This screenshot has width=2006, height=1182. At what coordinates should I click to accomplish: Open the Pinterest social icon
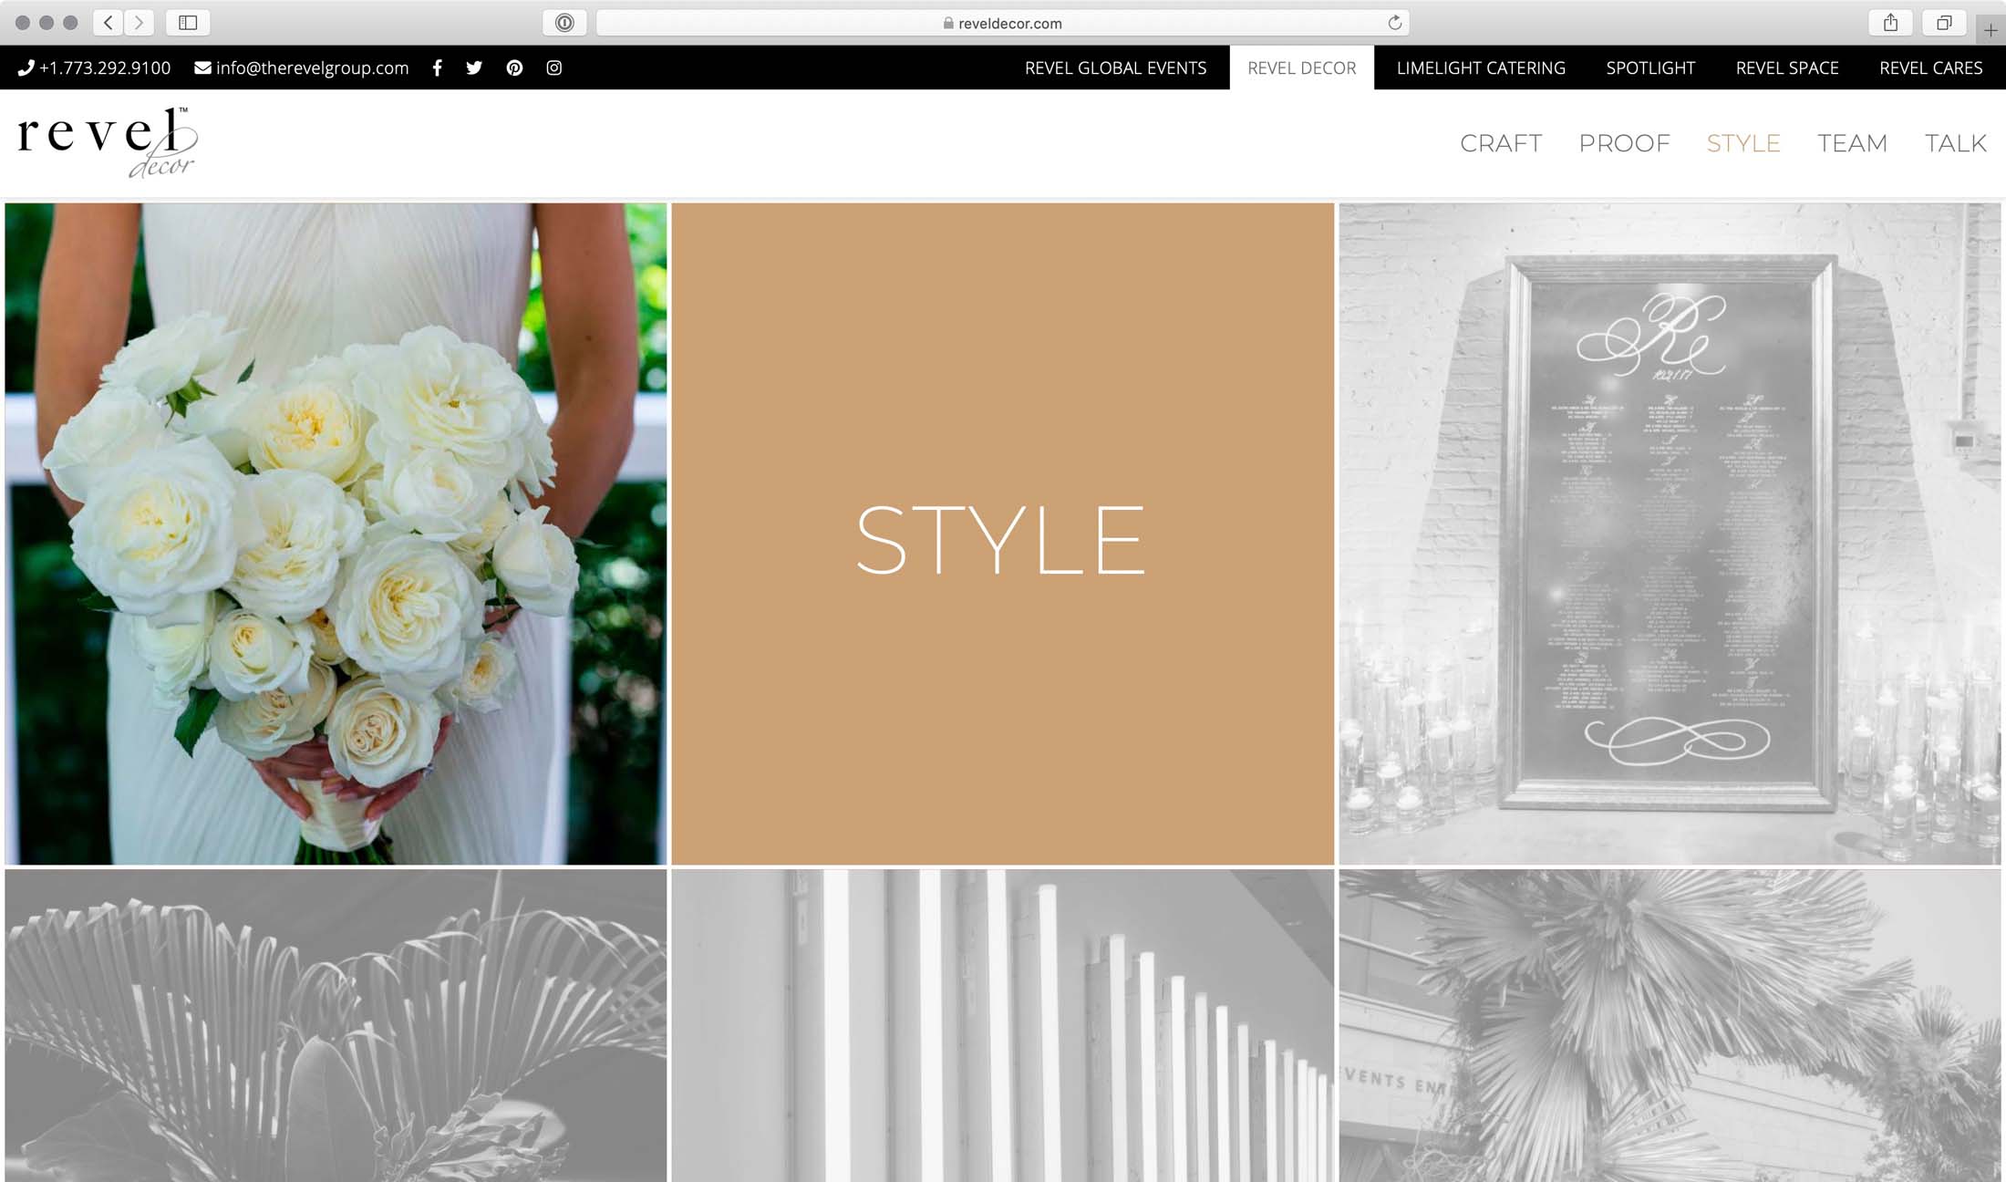pos(514,67)
